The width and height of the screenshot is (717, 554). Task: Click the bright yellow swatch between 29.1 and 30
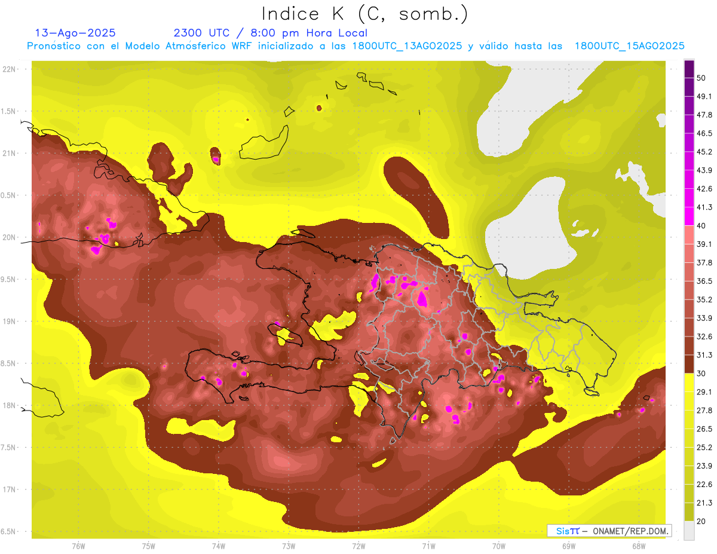pyautogui.click(x=689, y=382)
